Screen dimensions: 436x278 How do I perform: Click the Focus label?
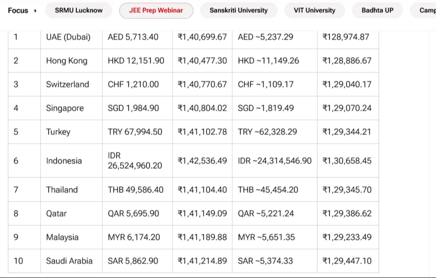pos(18,11)
